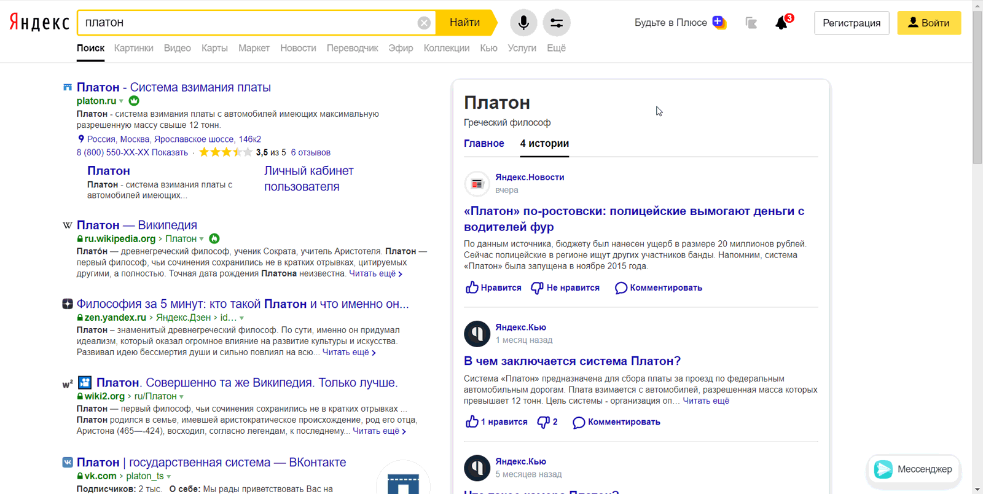Open 'В чем заключается система Платон?' story
This screenshot has height=494, width=983.
572,361
